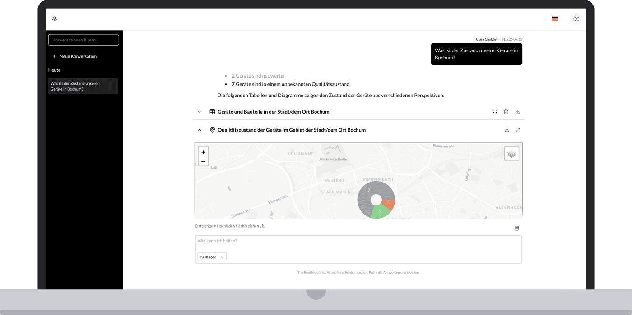This screenshot has width=632, height=315.
Task: Click the text '2 Geräte sind neuwertig'
Action: [x=259, y=76]
